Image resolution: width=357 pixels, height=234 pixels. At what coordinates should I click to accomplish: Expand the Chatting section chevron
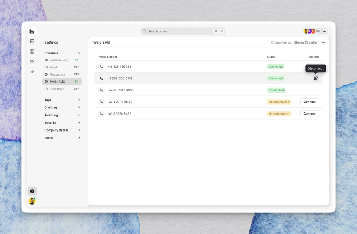click(79, 107)
